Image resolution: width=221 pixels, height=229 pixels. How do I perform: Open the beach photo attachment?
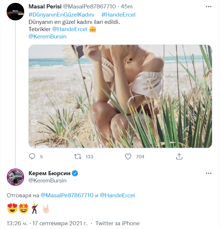coord(120,96)
